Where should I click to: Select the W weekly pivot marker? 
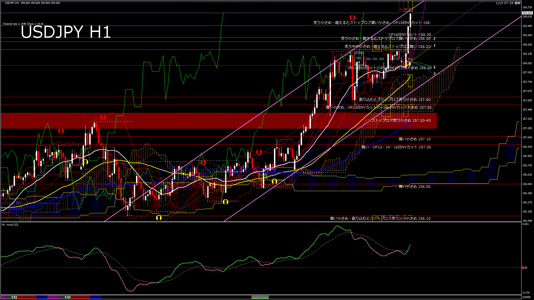[406, 10]
